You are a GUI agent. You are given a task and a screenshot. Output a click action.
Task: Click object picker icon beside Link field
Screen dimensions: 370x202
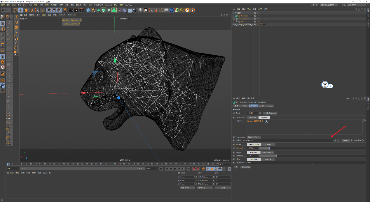338,140
